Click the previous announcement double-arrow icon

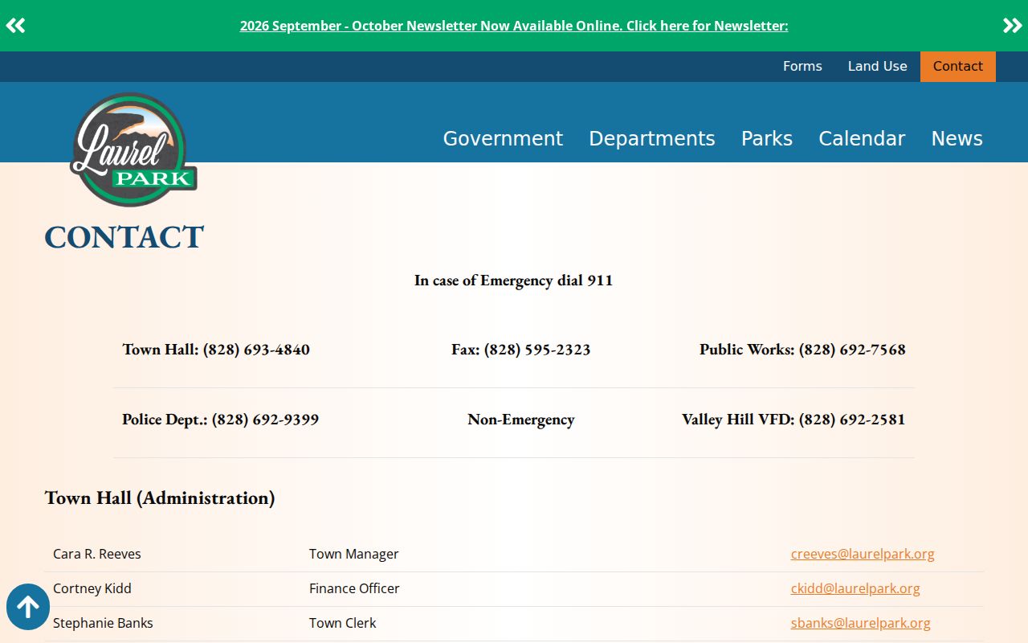pyautogui.click(x=15, y=26)
